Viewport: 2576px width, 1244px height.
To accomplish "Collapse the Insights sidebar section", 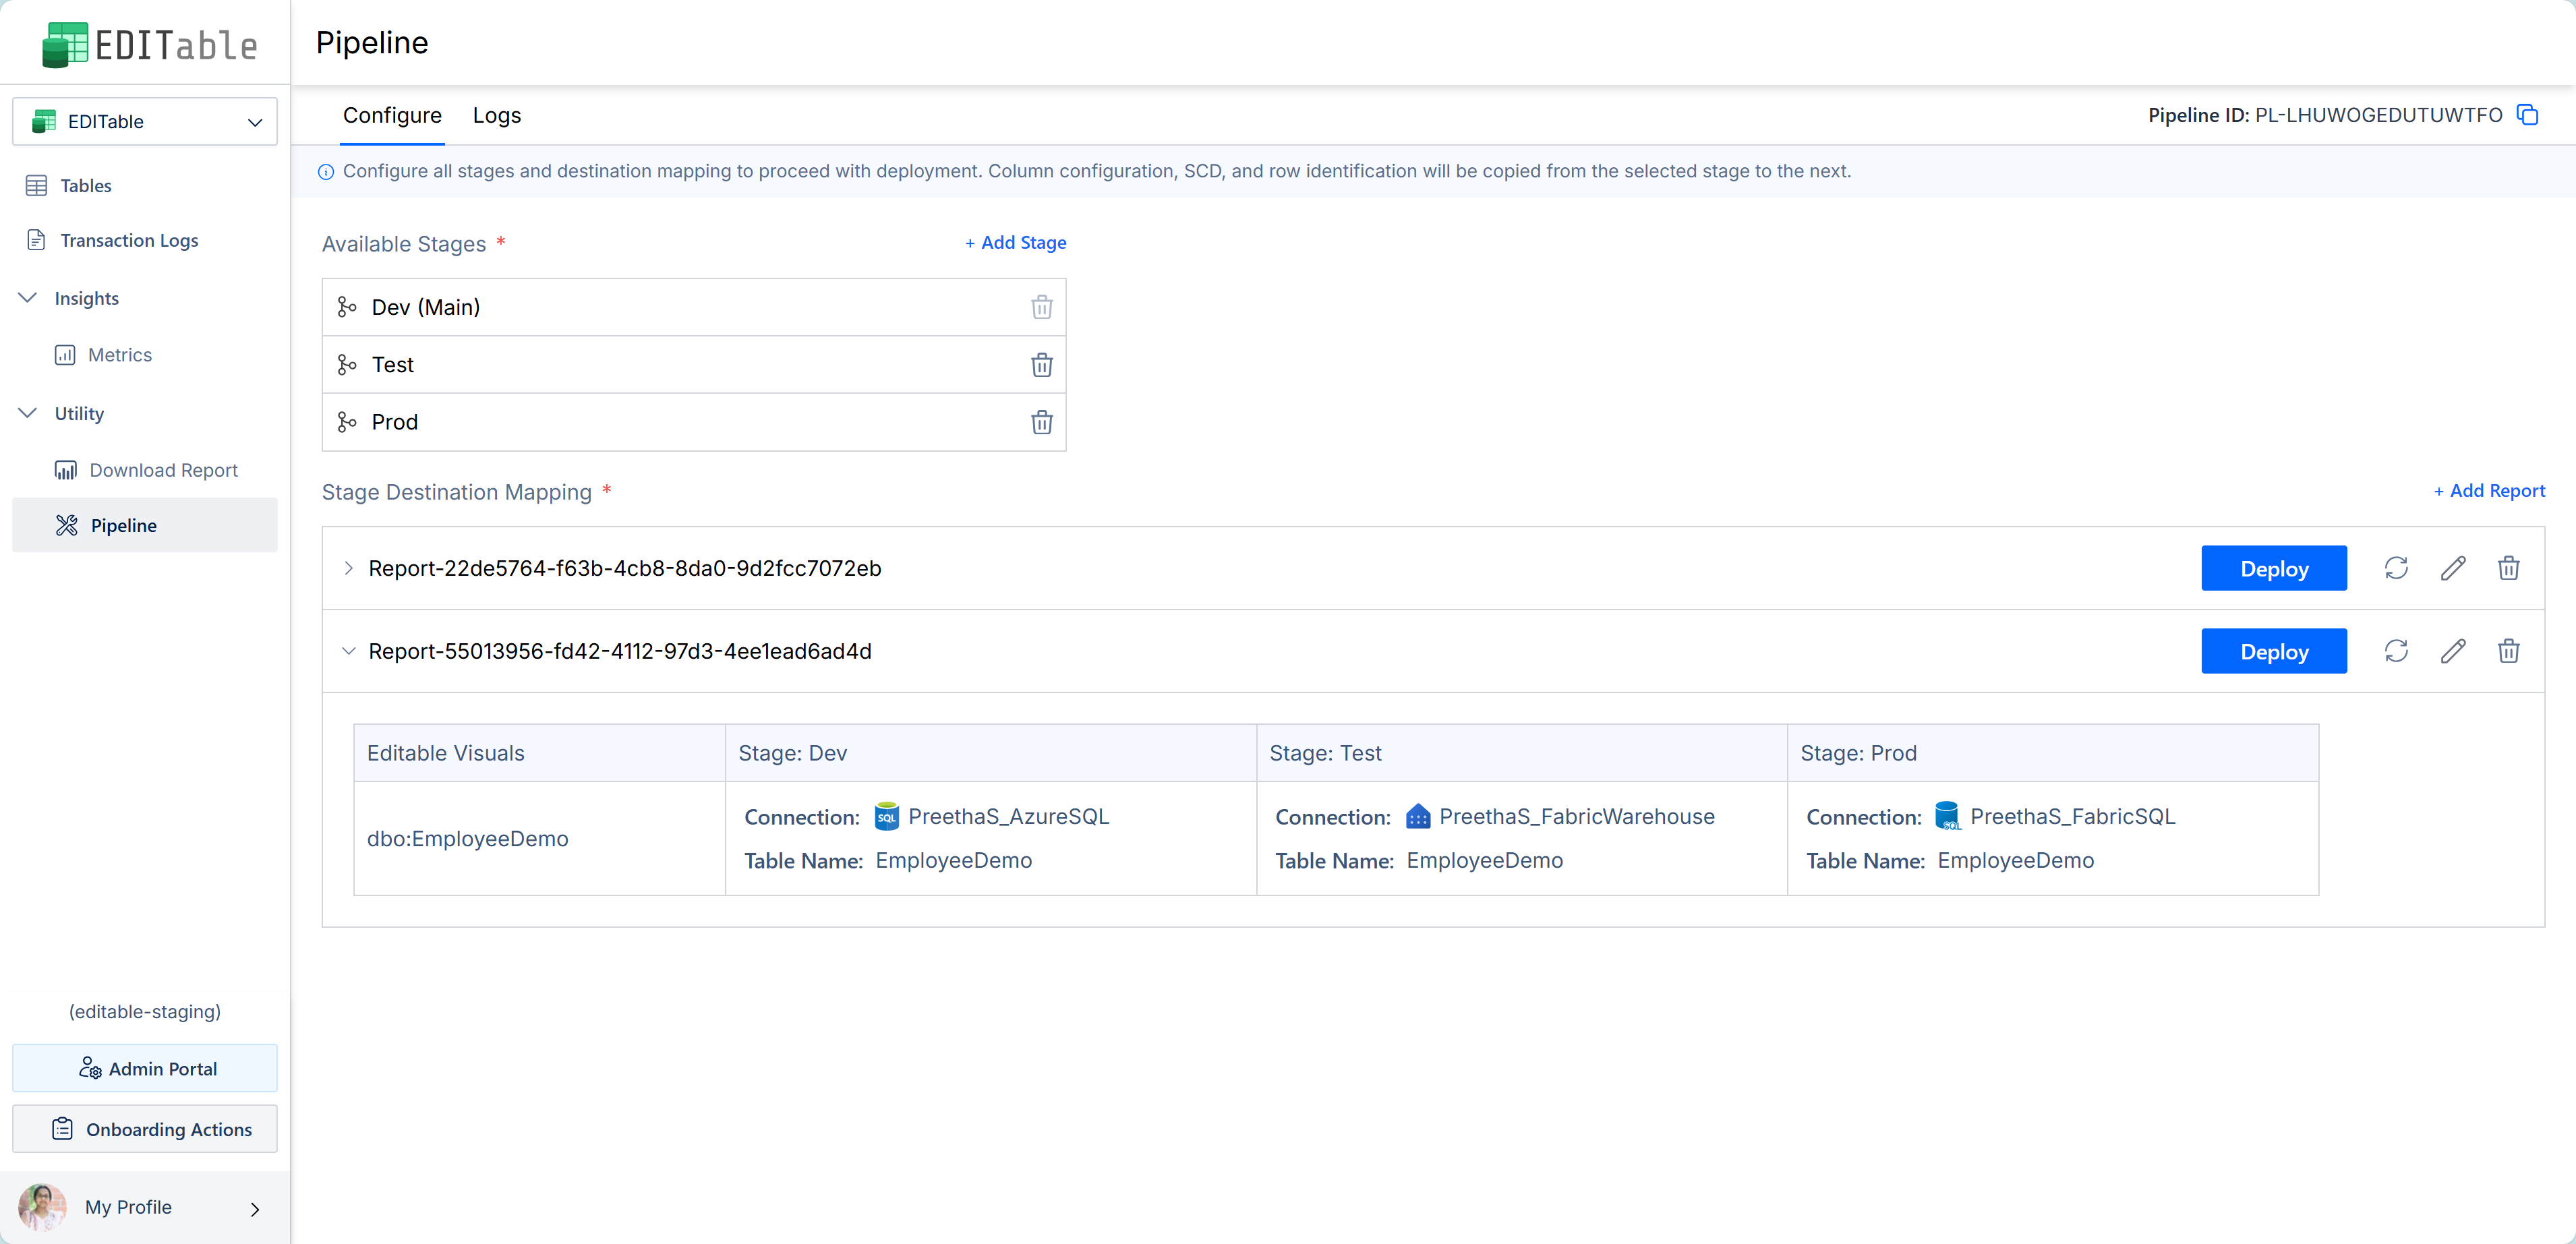I will pos(28,298).
